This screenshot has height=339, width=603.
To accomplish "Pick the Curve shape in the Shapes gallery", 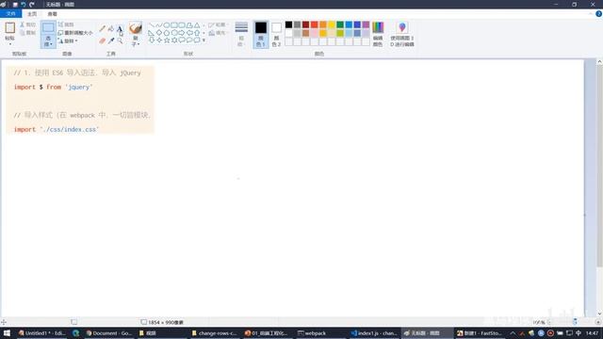I will pos(159,25).
